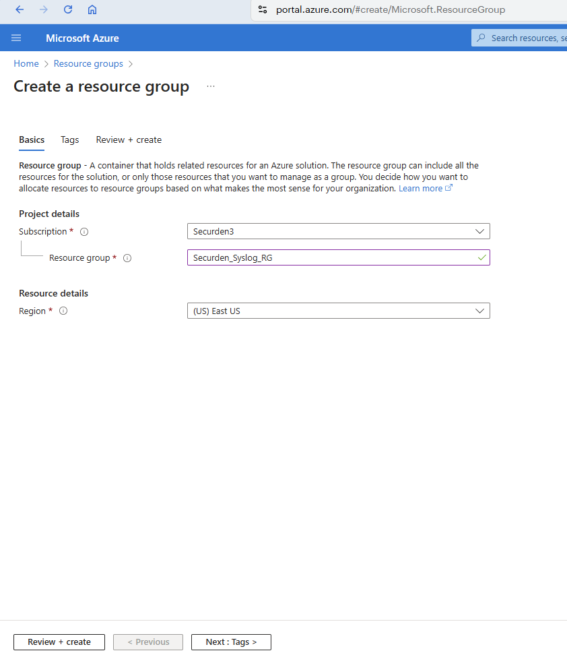Open the Learn more link
The image size is (567, 655).
tap(420, 189)
